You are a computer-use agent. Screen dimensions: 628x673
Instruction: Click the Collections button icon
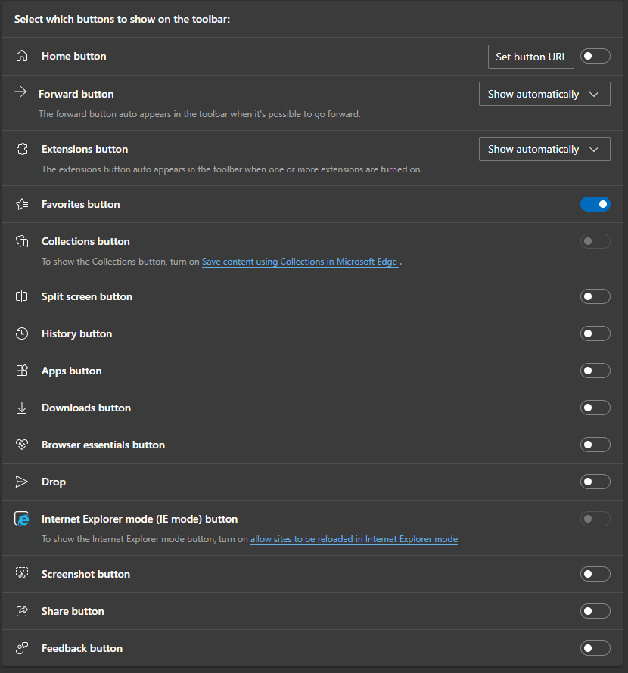click(x=22, y=241)
